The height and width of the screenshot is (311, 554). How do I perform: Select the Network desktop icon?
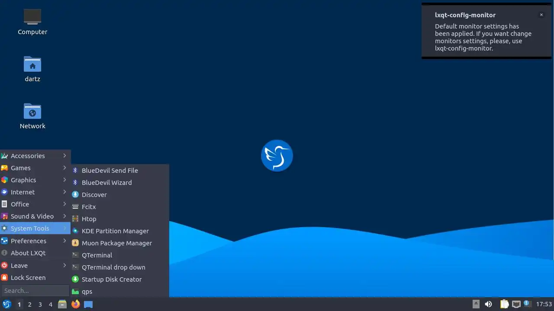click(x=32, y=116)
